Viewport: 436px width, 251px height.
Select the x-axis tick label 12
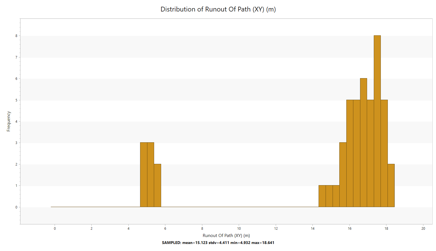coord(276,229)
